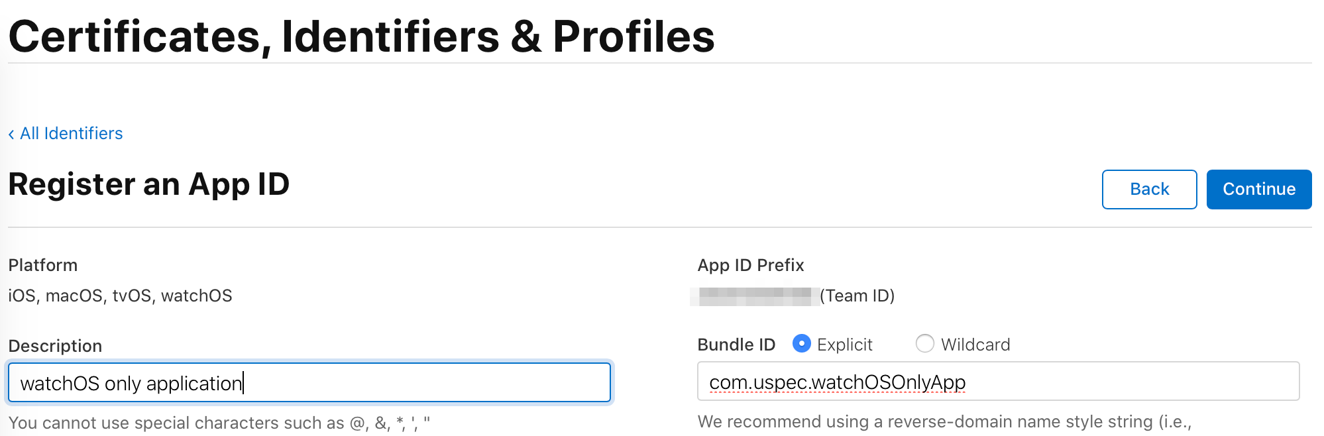
Task: Click the Register an App ID heading
Action: point(149,185)
